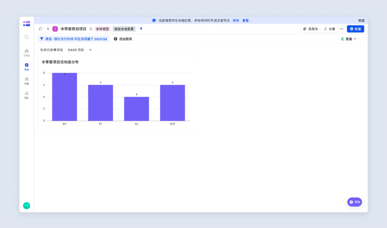Viewport: 387px width, 228px height.
Task: Click the blue 新建 button
Action: coord(355,29)
